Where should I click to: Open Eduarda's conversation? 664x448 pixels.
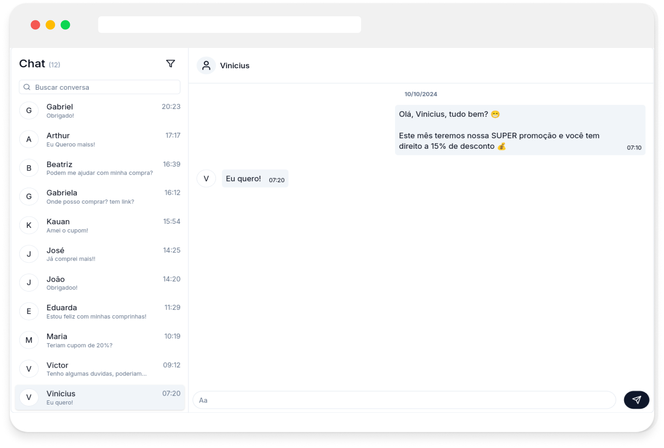(x=100, y=311)
